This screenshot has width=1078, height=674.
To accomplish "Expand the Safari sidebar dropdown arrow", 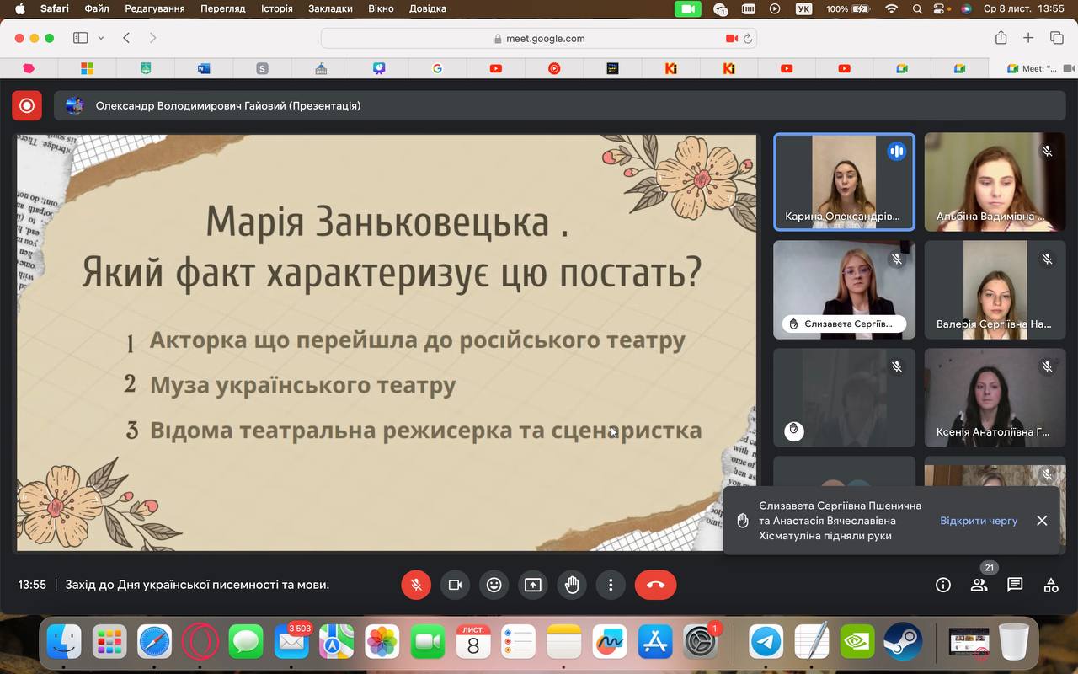I will 101,38.
